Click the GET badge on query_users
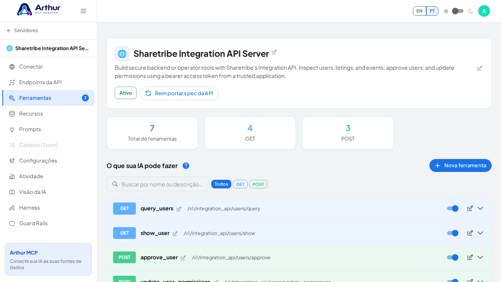501x282 pixels. coord(124,208)
